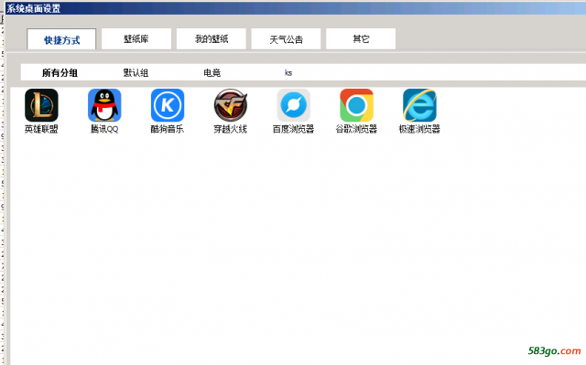
Task: Click the 腾讯QQ text label
Action: point(104,129)
